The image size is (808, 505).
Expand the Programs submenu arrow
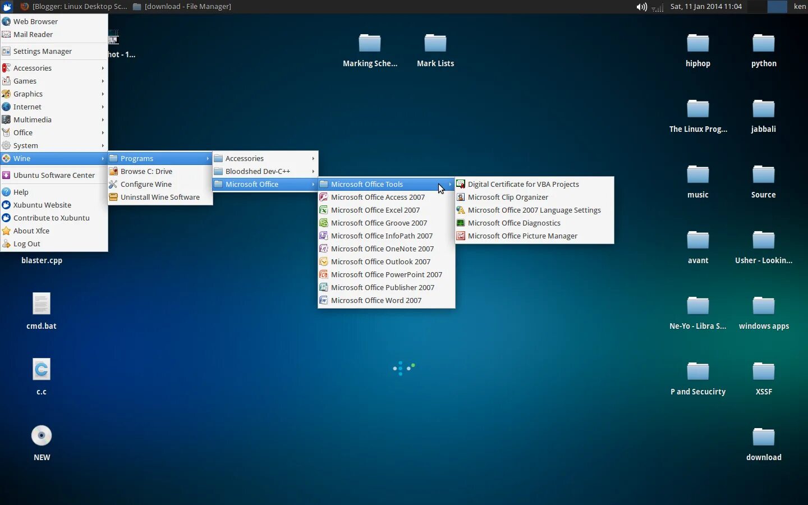(208, 158)
